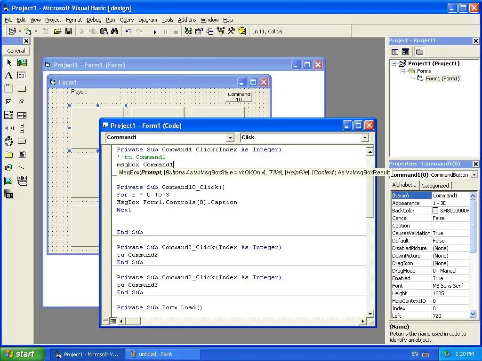
Task: Click the Find binoculars icon
Action: pos(115,31)
